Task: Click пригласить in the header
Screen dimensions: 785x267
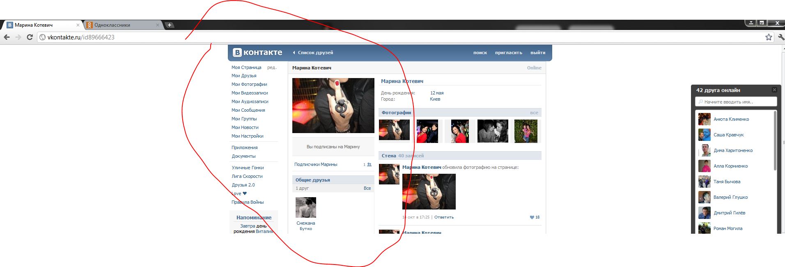Action: pos(509,53)
